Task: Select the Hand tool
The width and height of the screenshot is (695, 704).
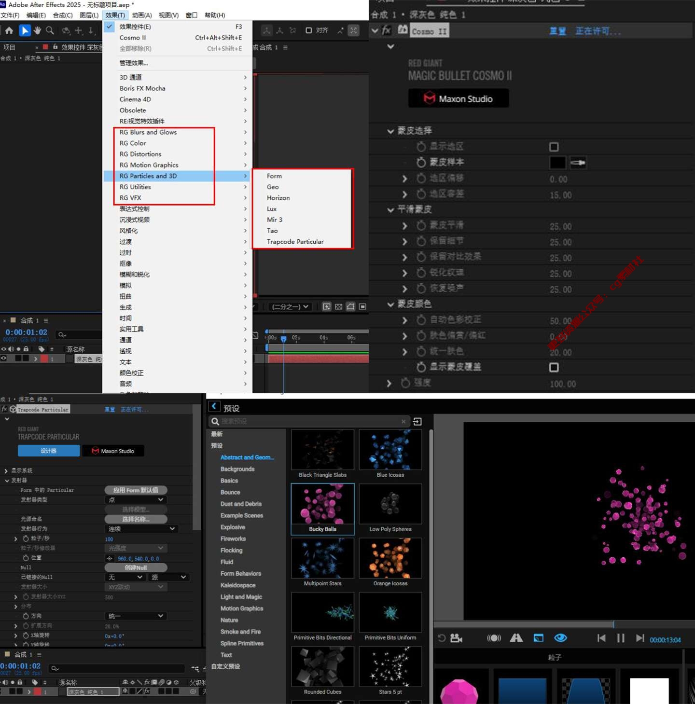Action: [x=37, y=31]
